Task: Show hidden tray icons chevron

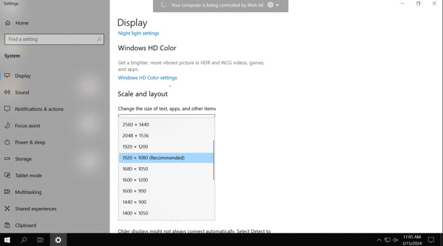Action: click(379, 240)
